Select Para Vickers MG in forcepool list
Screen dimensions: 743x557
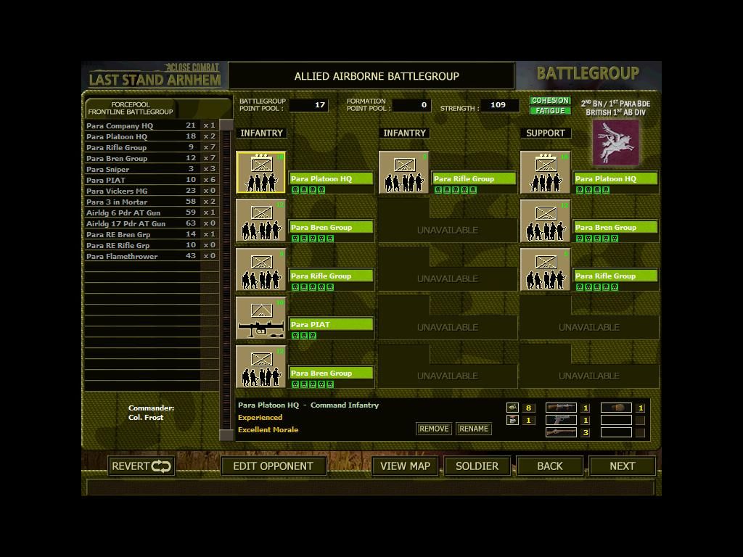click(152, 191)
